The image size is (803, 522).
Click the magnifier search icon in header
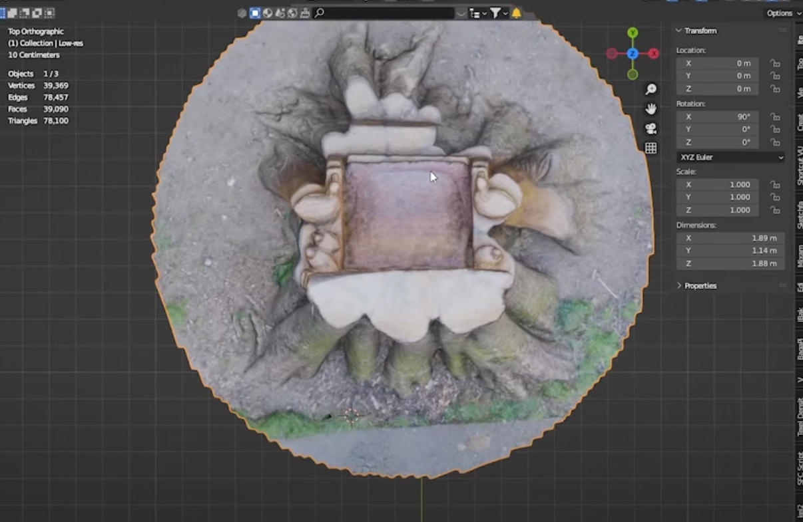(x=320, y=13)
